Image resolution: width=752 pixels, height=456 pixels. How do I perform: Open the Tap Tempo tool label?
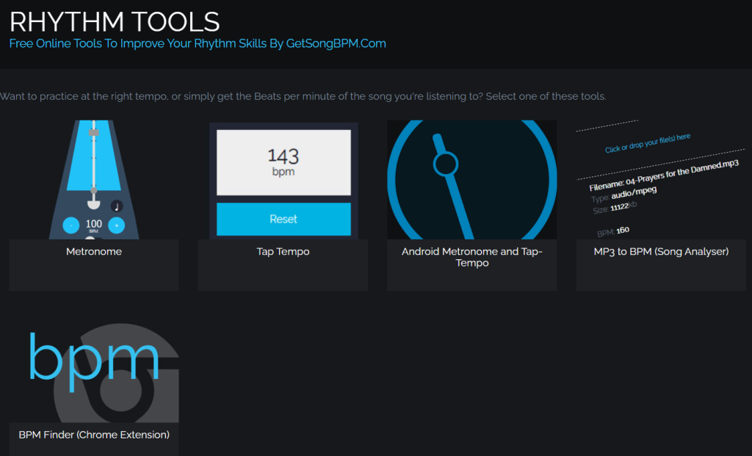[x=283, y=252]
